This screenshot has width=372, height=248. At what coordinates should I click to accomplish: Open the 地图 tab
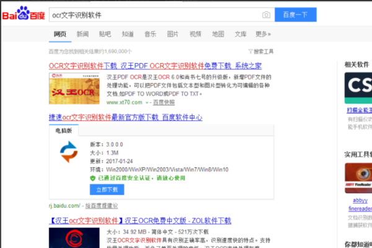[x=218, y=34]
